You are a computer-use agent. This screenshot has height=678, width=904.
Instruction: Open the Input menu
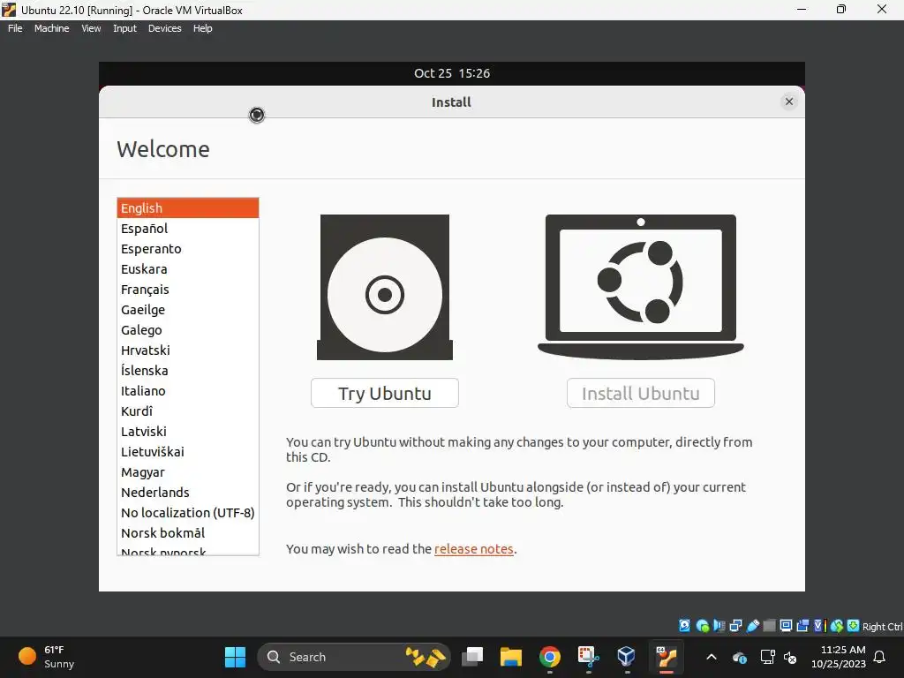pos(124,28)
